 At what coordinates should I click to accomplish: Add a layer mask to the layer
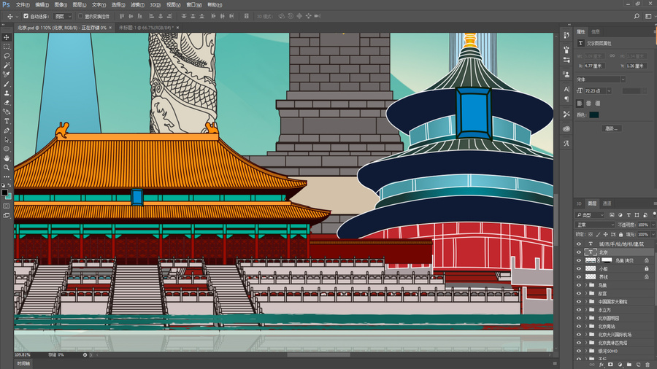pos(610,365)
